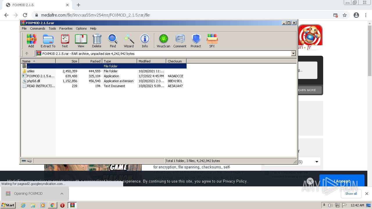The height and width of the screenshot is (209, 372).
Task: Click the Comment toolbar icon
Action: tap(180, 41)
